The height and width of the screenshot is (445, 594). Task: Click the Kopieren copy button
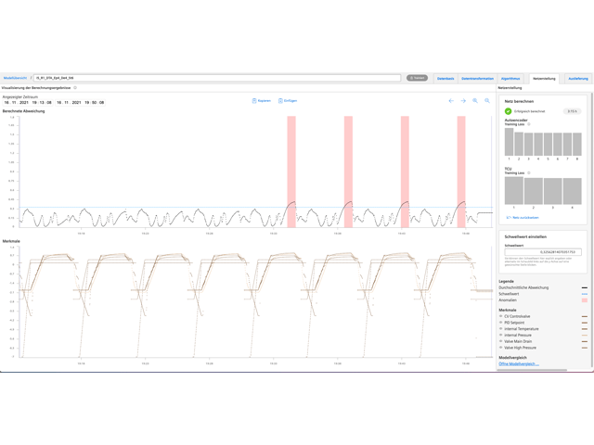[262, 101]
